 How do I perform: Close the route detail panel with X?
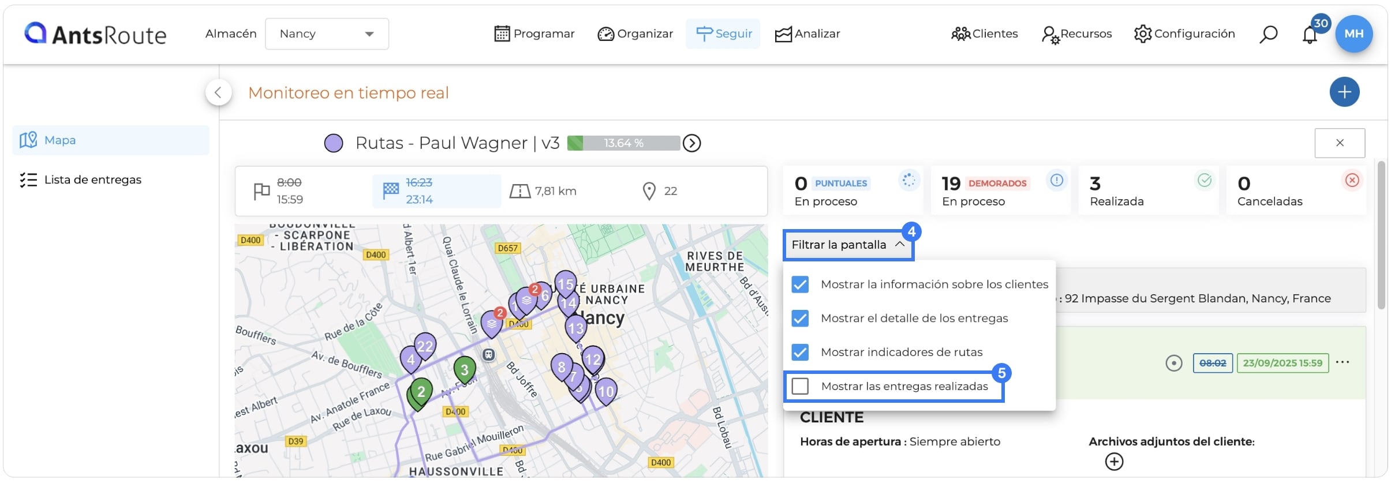pos(1340,143)
